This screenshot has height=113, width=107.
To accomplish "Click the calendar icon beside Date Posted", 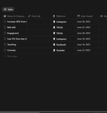I will tap(79, 16).
